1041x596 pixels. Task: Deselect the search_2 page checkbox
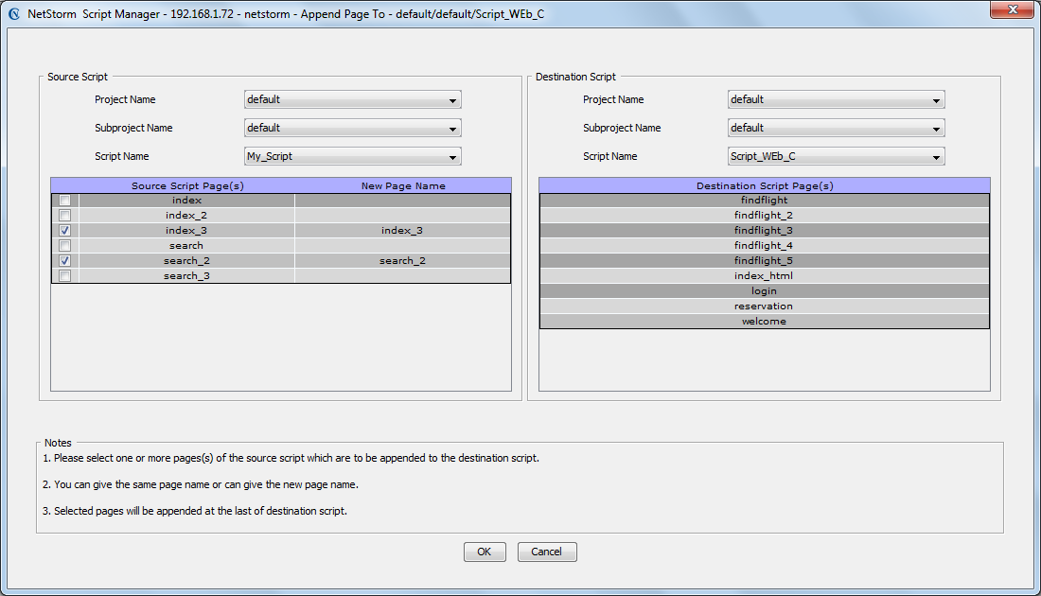coord(65,261)
